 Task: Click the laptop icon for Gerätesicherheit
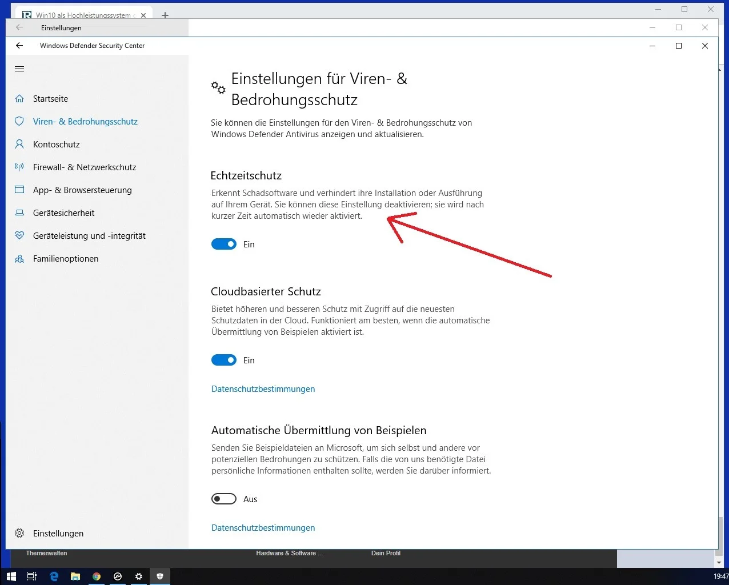19,213
